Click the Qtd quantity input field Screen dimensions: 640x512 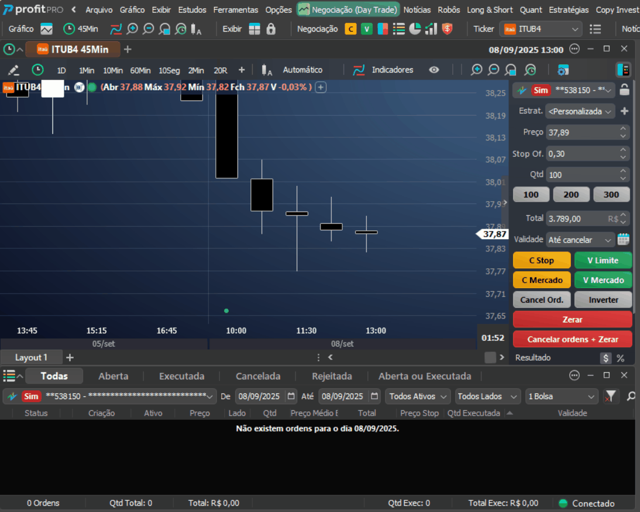point(582,175)
